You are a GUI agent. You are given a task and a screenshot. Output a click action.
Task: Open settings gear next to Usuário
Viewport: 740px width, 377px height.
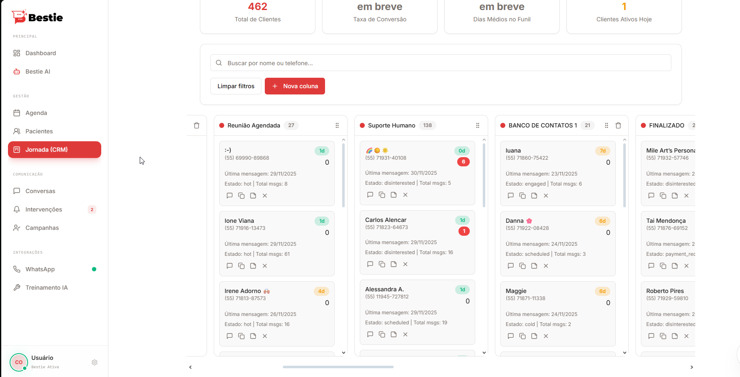tap(95, 362)
